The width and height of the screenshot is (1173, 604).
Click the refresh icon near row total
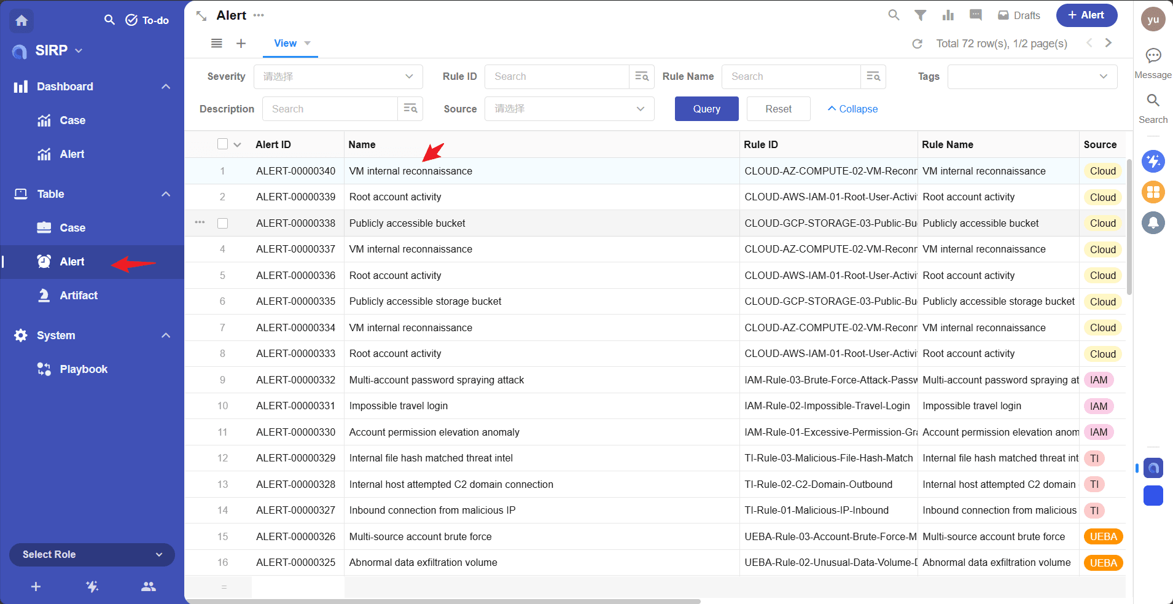[x=917, y=44]
